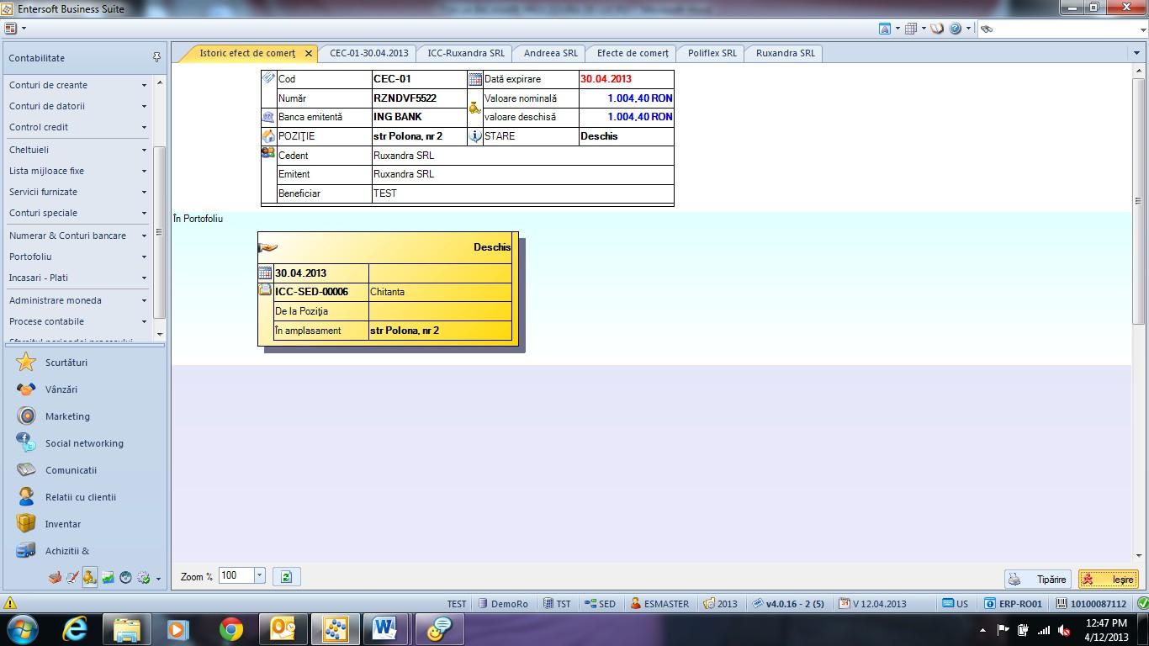This screenshot has height=646, width=1149.
Task: Switch to the Poliflex SRL tab
Action: click(x=712, y=53)
